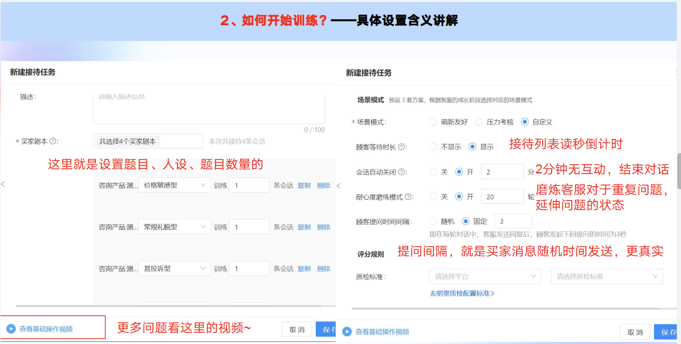Click 删除 in the 常规礼貌型 row

coord(324,227)
